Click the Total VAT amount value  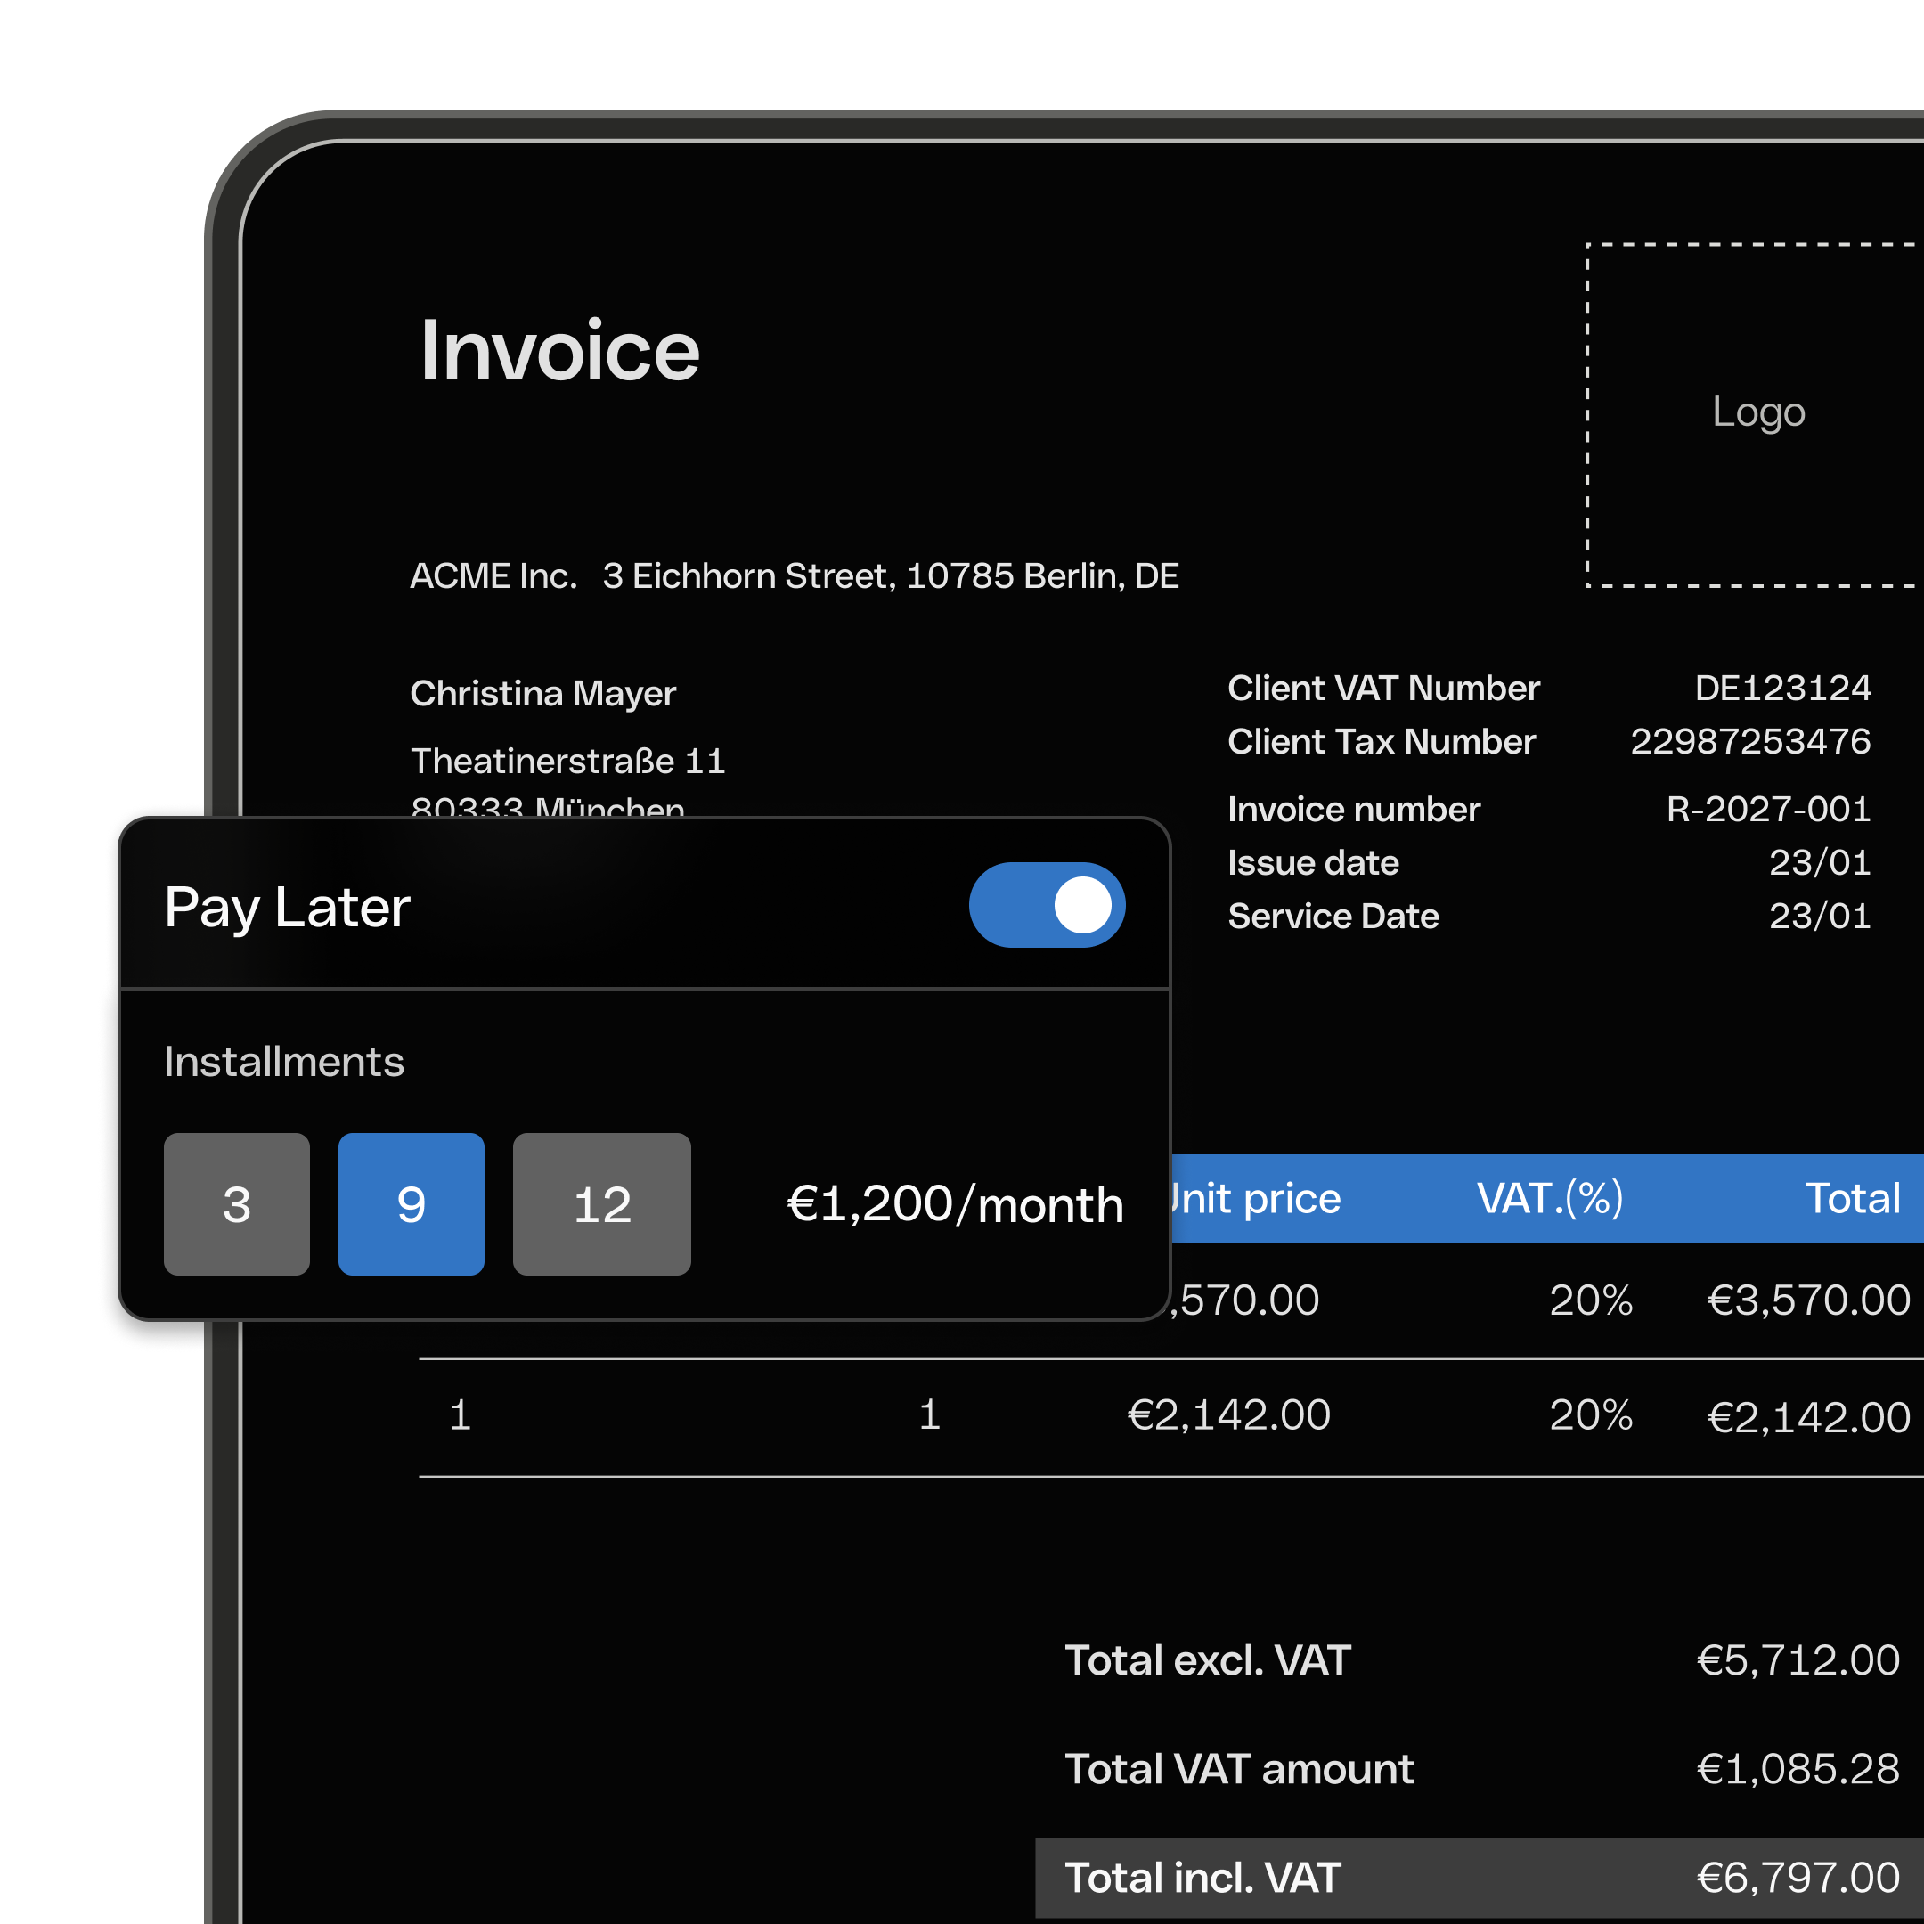click(1798, 1769)
